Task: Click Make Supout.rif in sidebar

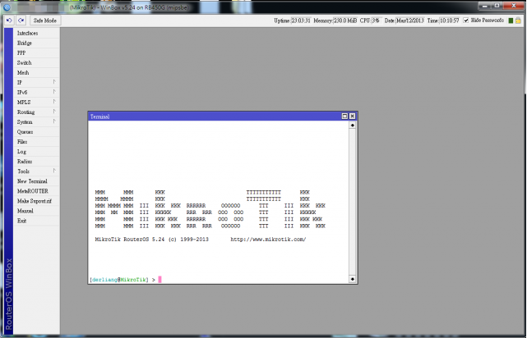Action: coord(36,201)
